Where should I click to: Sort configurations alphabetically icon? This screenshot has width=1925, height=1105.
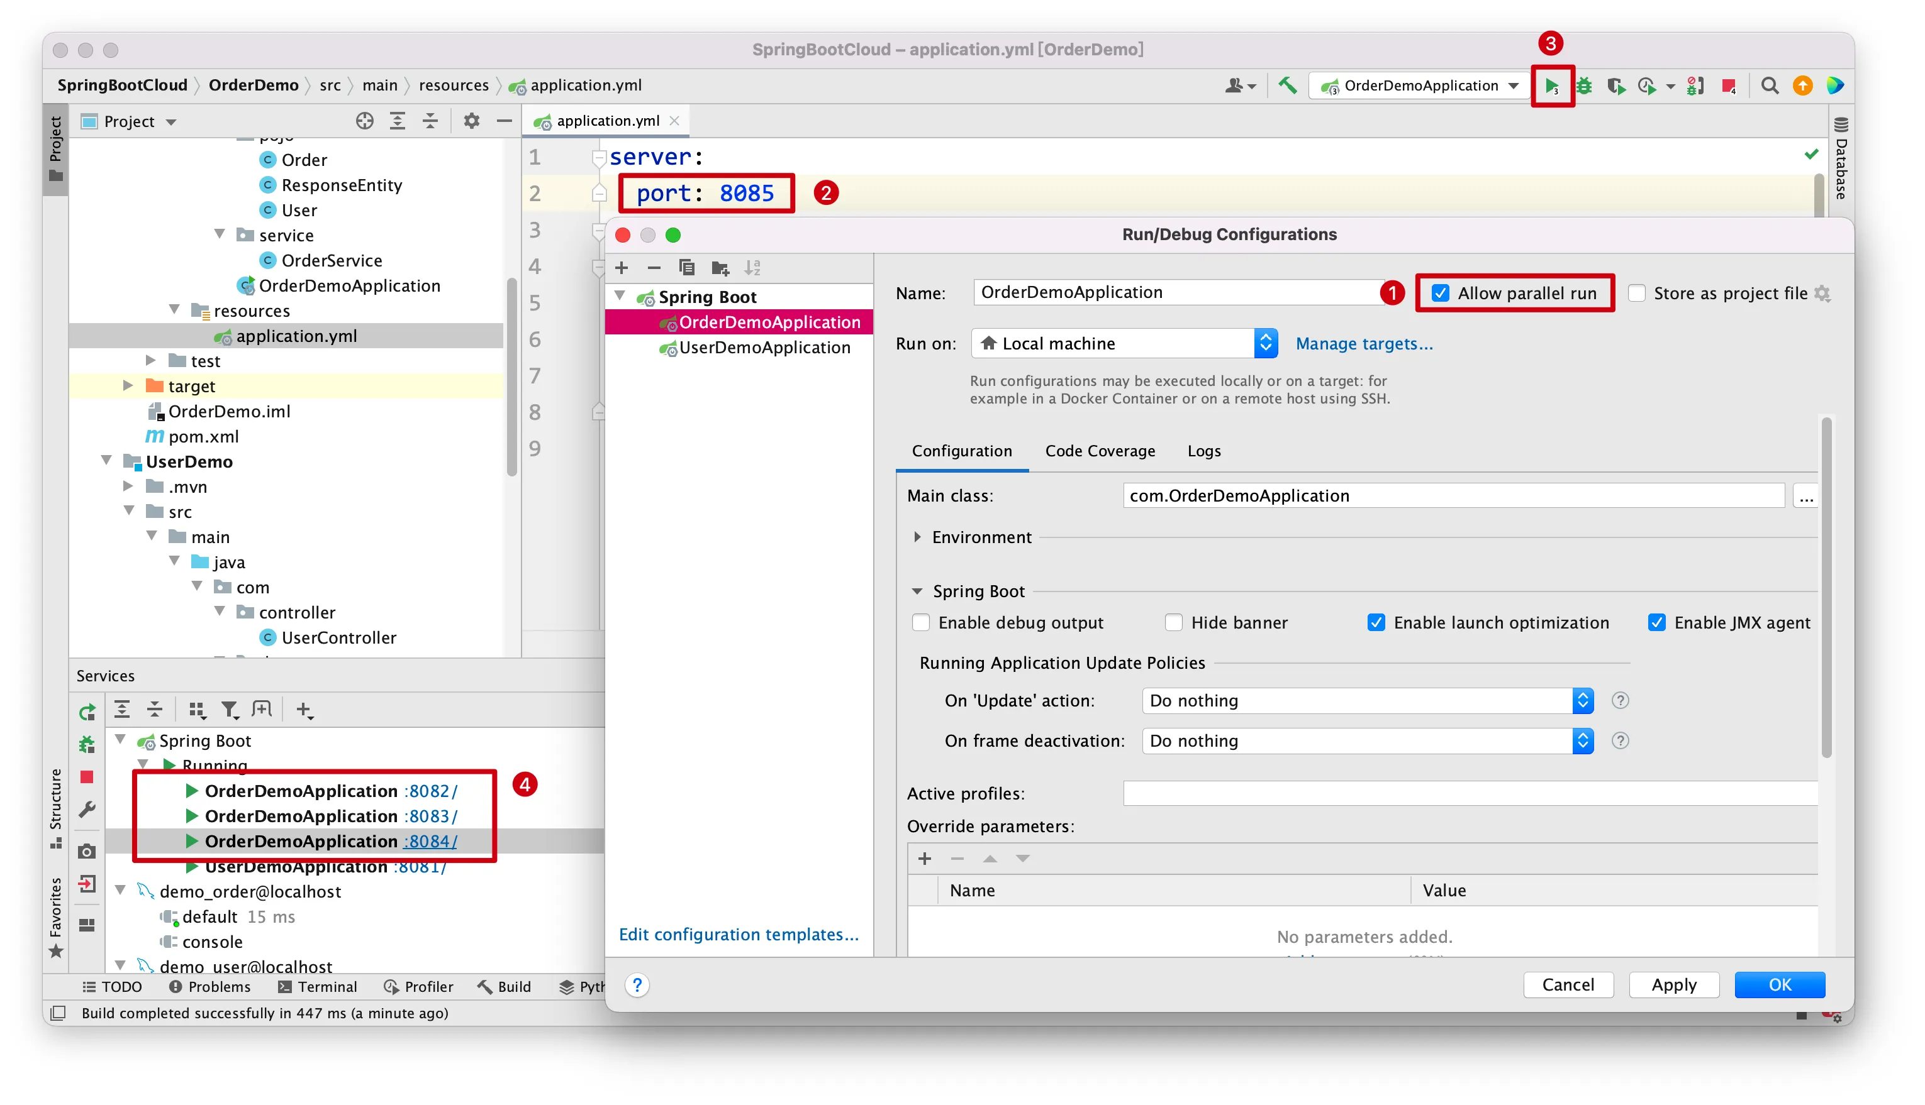(752, 268)
